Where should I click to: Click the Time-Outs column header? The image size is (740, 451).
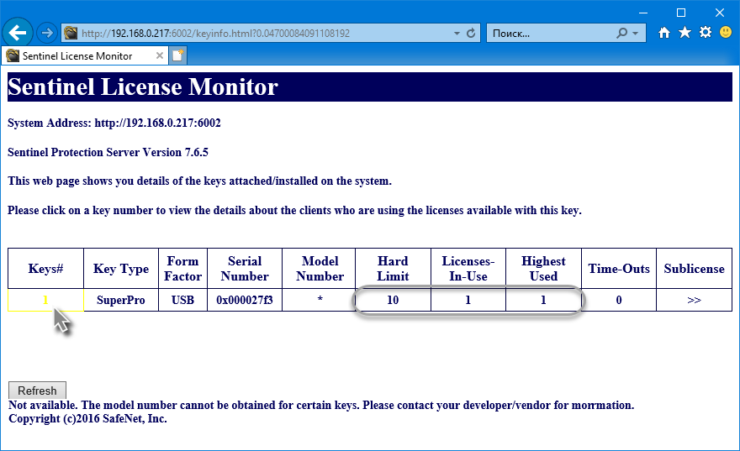click(619, 269)
